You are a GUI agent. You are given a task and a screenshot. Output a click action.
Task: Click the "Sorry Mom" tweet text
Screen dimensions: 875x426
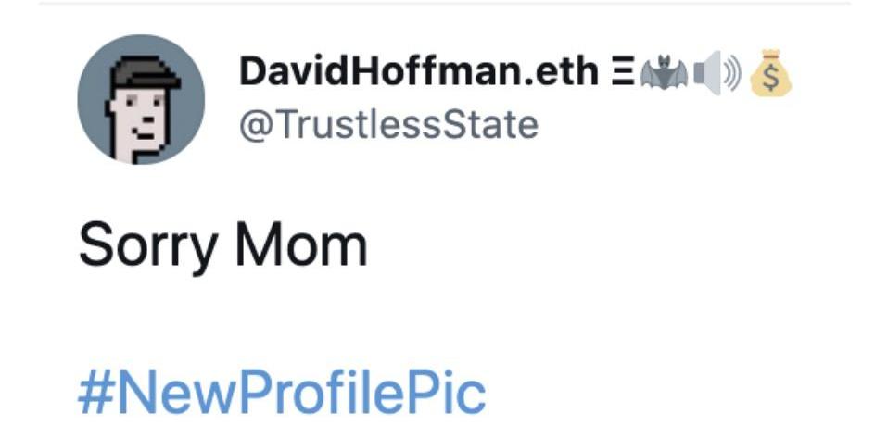click(x=222, y=245)
